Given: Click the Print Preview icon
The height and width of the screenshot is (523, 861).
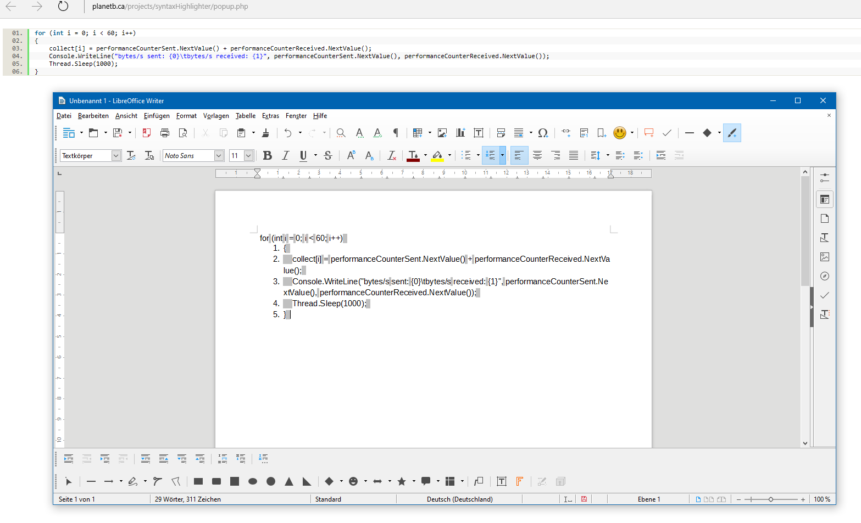Looking at the screenshot, I should [x=183, y=133].
